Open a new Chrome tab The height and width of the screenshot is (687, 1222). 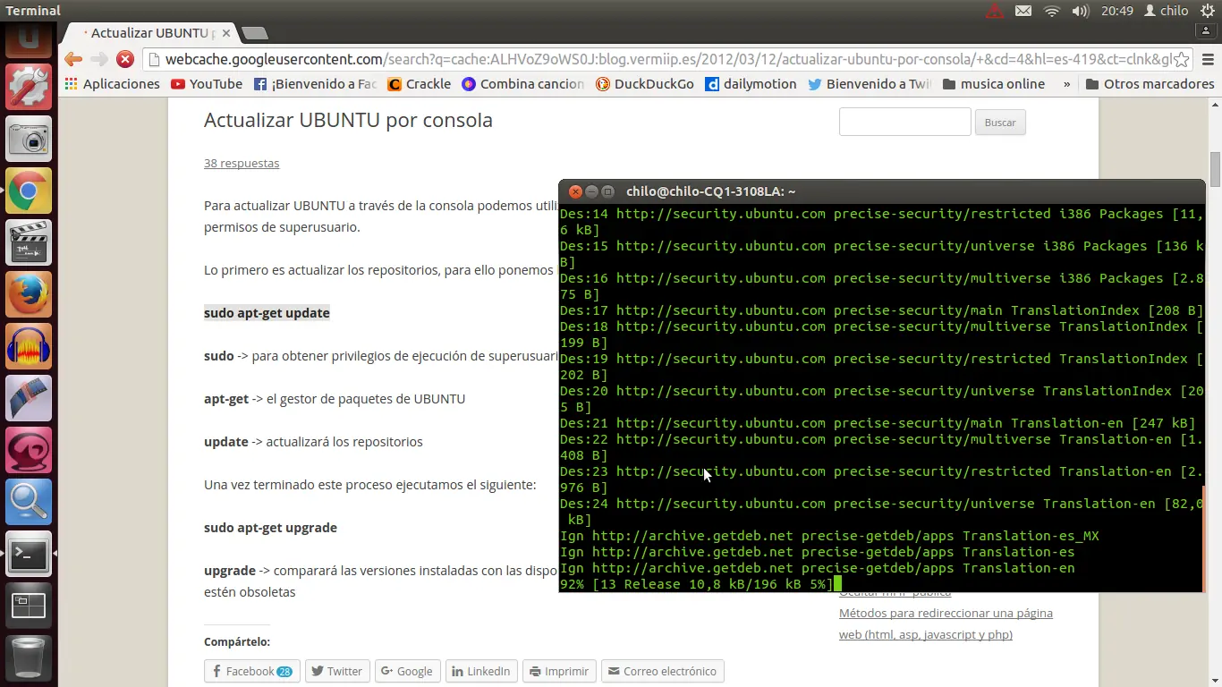[x=255, y=33]
